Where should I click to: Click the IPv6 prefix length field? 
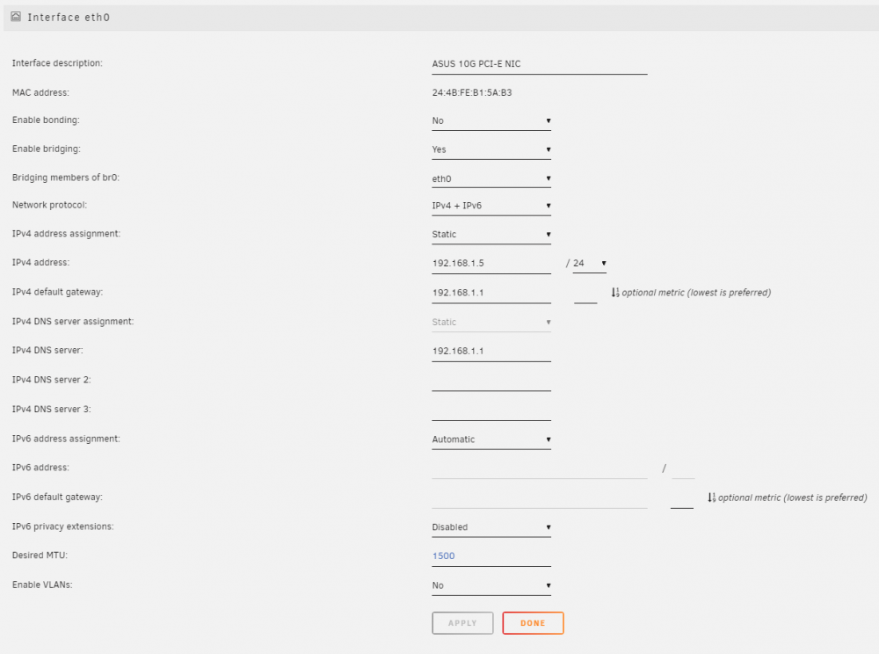683,469
